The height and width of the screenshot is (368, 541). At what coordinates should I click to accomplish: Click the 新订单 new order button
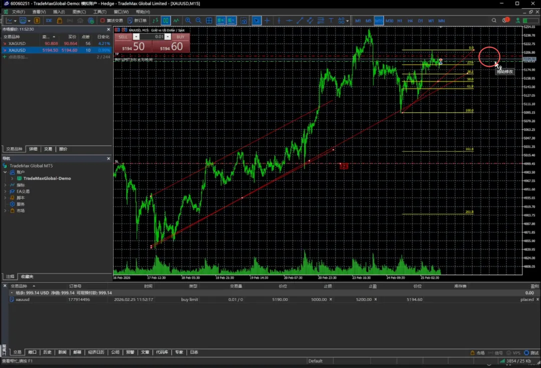click(x=137, y=21)
